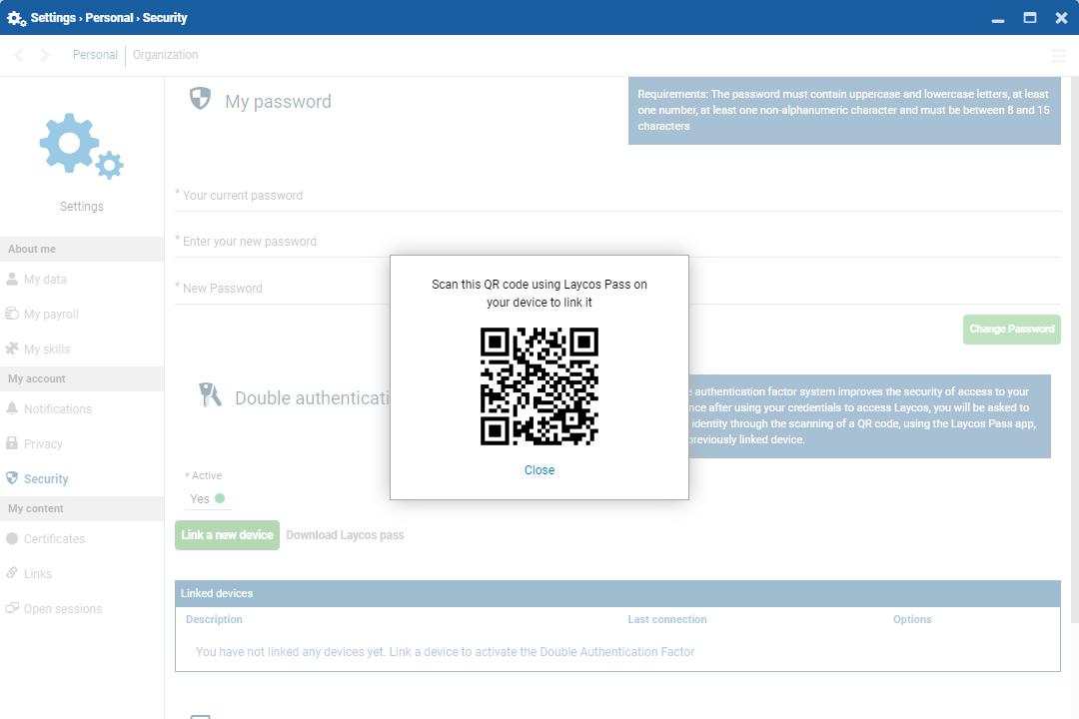
Task: Go forward with the right arrow
Action: [45, 55]
